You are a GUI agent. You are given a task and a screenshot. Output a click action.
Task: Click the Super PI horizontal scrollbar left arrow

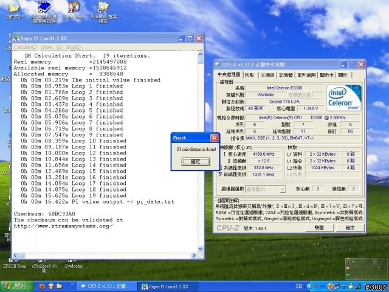(x=15, y=255)
